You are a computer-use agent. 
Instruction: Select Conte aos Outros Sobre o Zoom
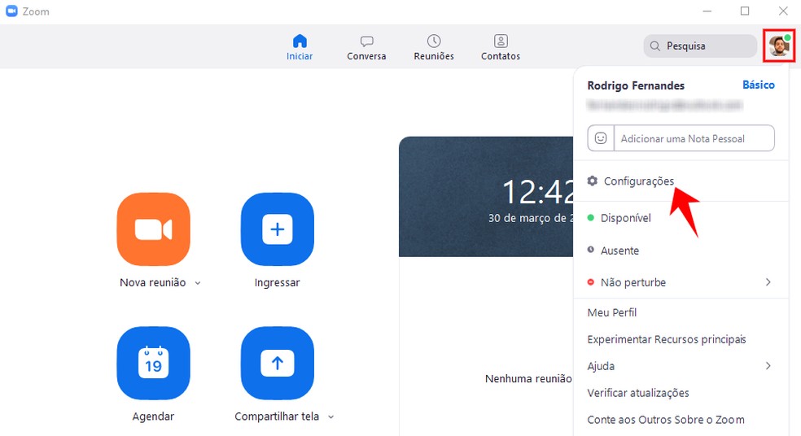point(666,420)
